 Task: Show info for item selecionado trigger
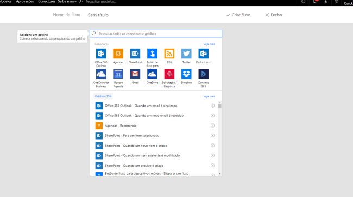(212, 135)
